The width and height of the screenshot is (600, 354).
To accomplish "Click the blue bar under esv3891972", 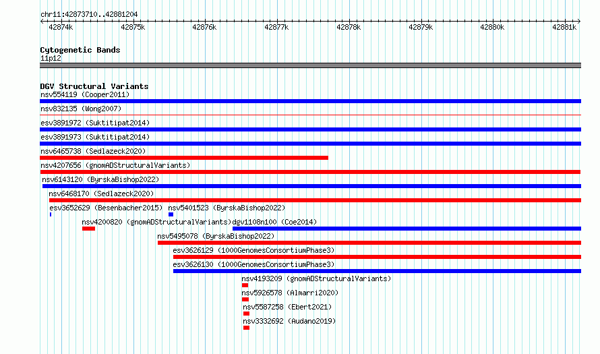I will pyautogui.click(x=310, y=129).
